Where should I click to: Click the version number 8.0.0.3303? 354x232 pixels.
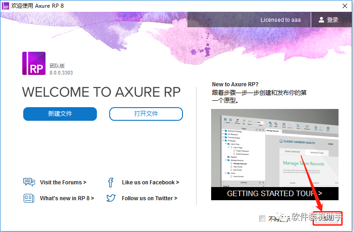[61, 73]
